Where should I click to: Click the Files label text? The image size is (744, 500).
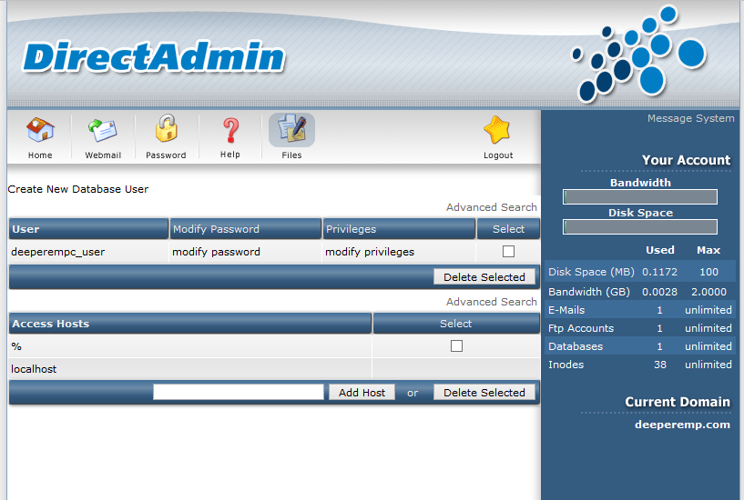[x=291, y=155]
